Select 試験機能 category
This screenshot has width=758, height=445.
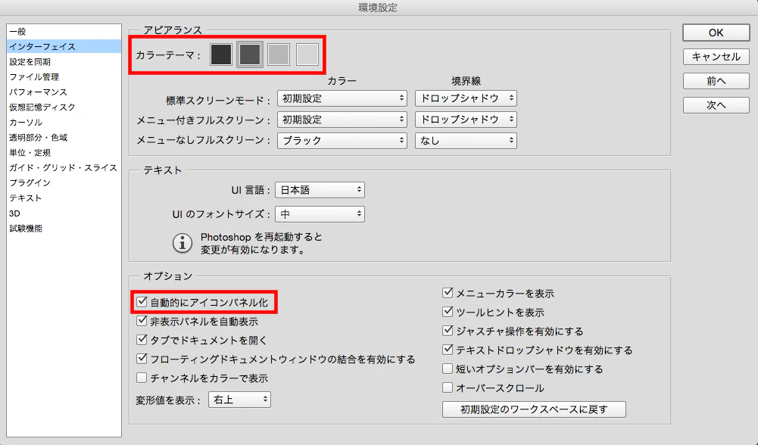click(x=64, y=228)
